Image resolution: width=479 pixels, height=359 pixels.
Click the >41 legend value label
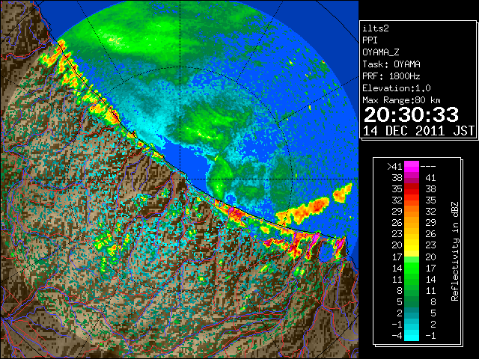click(394, 167)
